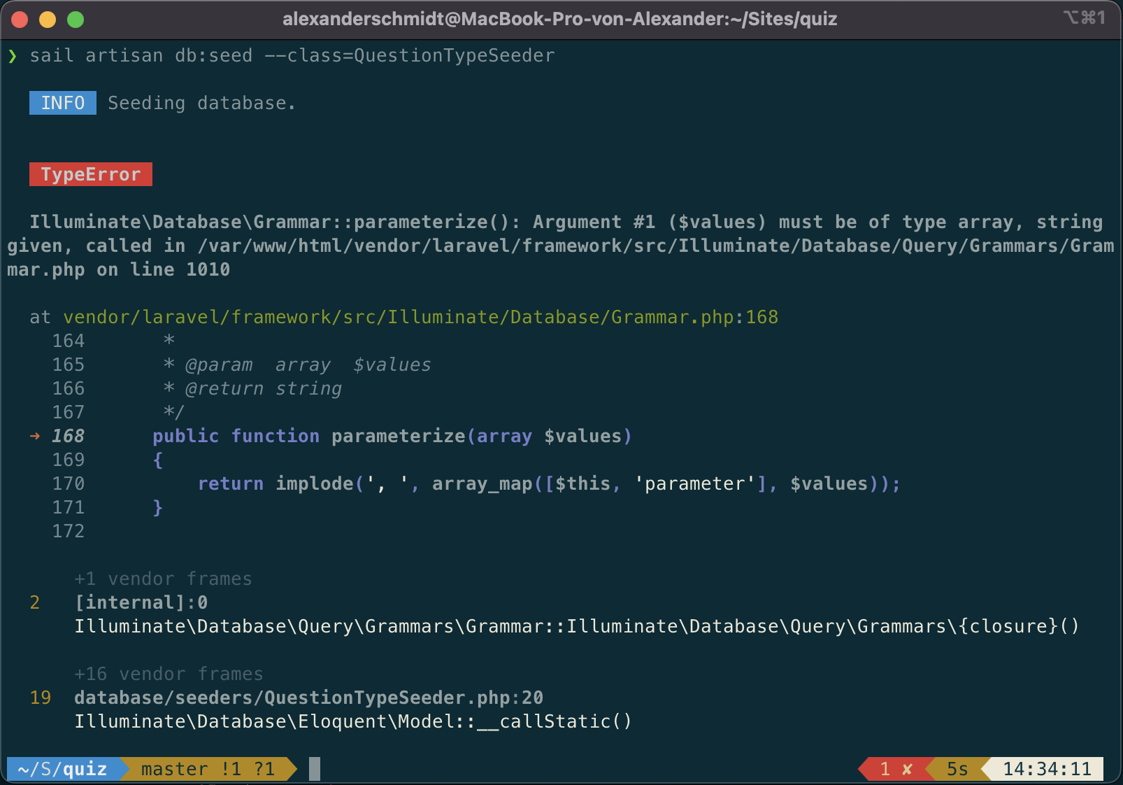Click the blue INFO badge
1123x785 pixels.
click(63, 103)
